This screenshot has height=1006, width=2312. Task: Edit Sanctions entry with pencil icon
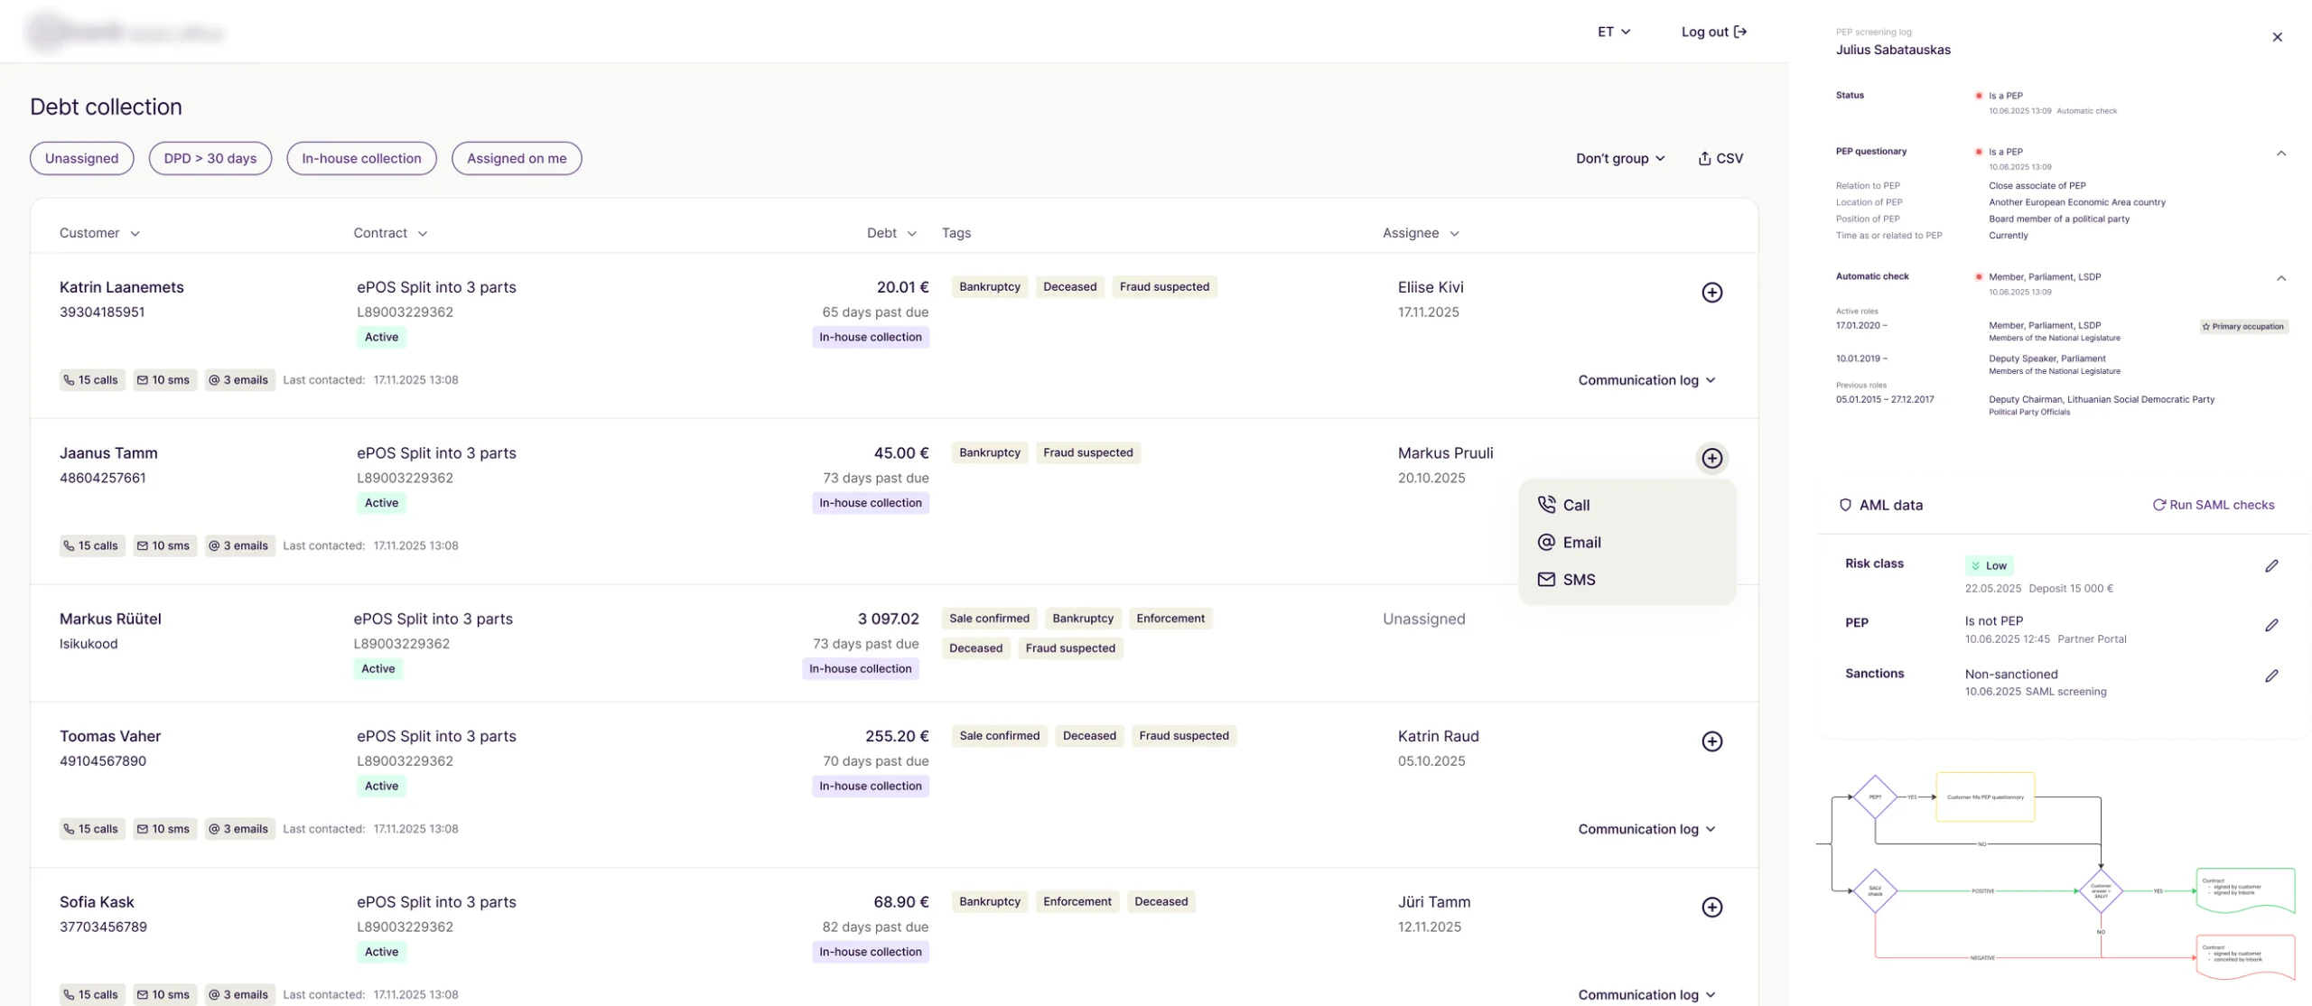[2271, 675]
